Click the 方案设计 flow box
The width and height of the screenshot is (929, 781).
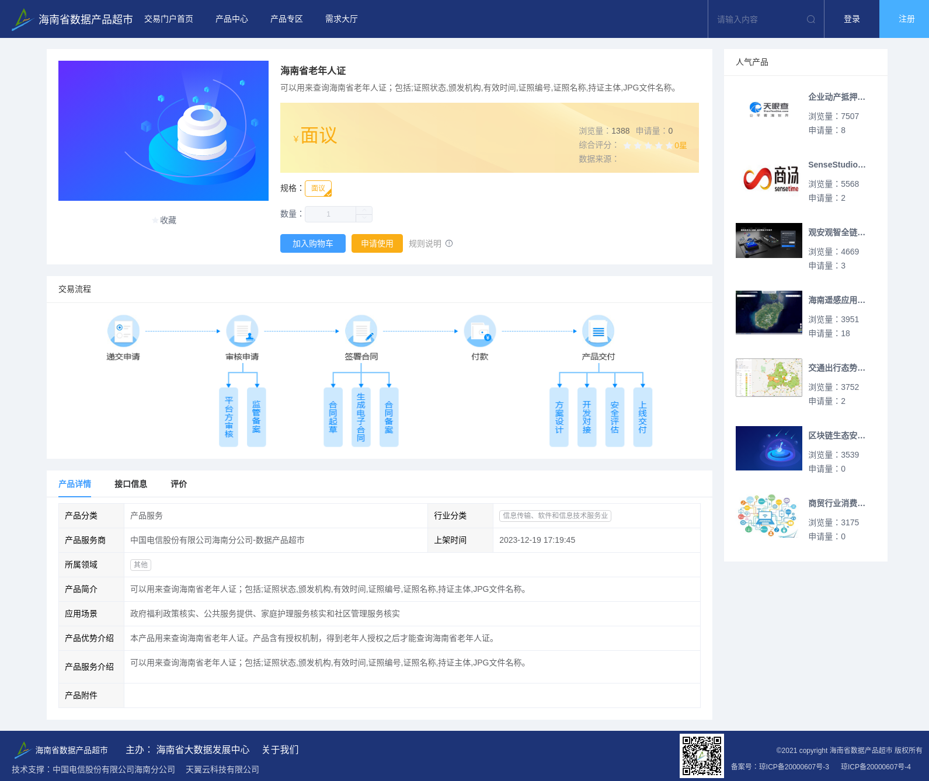coord(559,417)
